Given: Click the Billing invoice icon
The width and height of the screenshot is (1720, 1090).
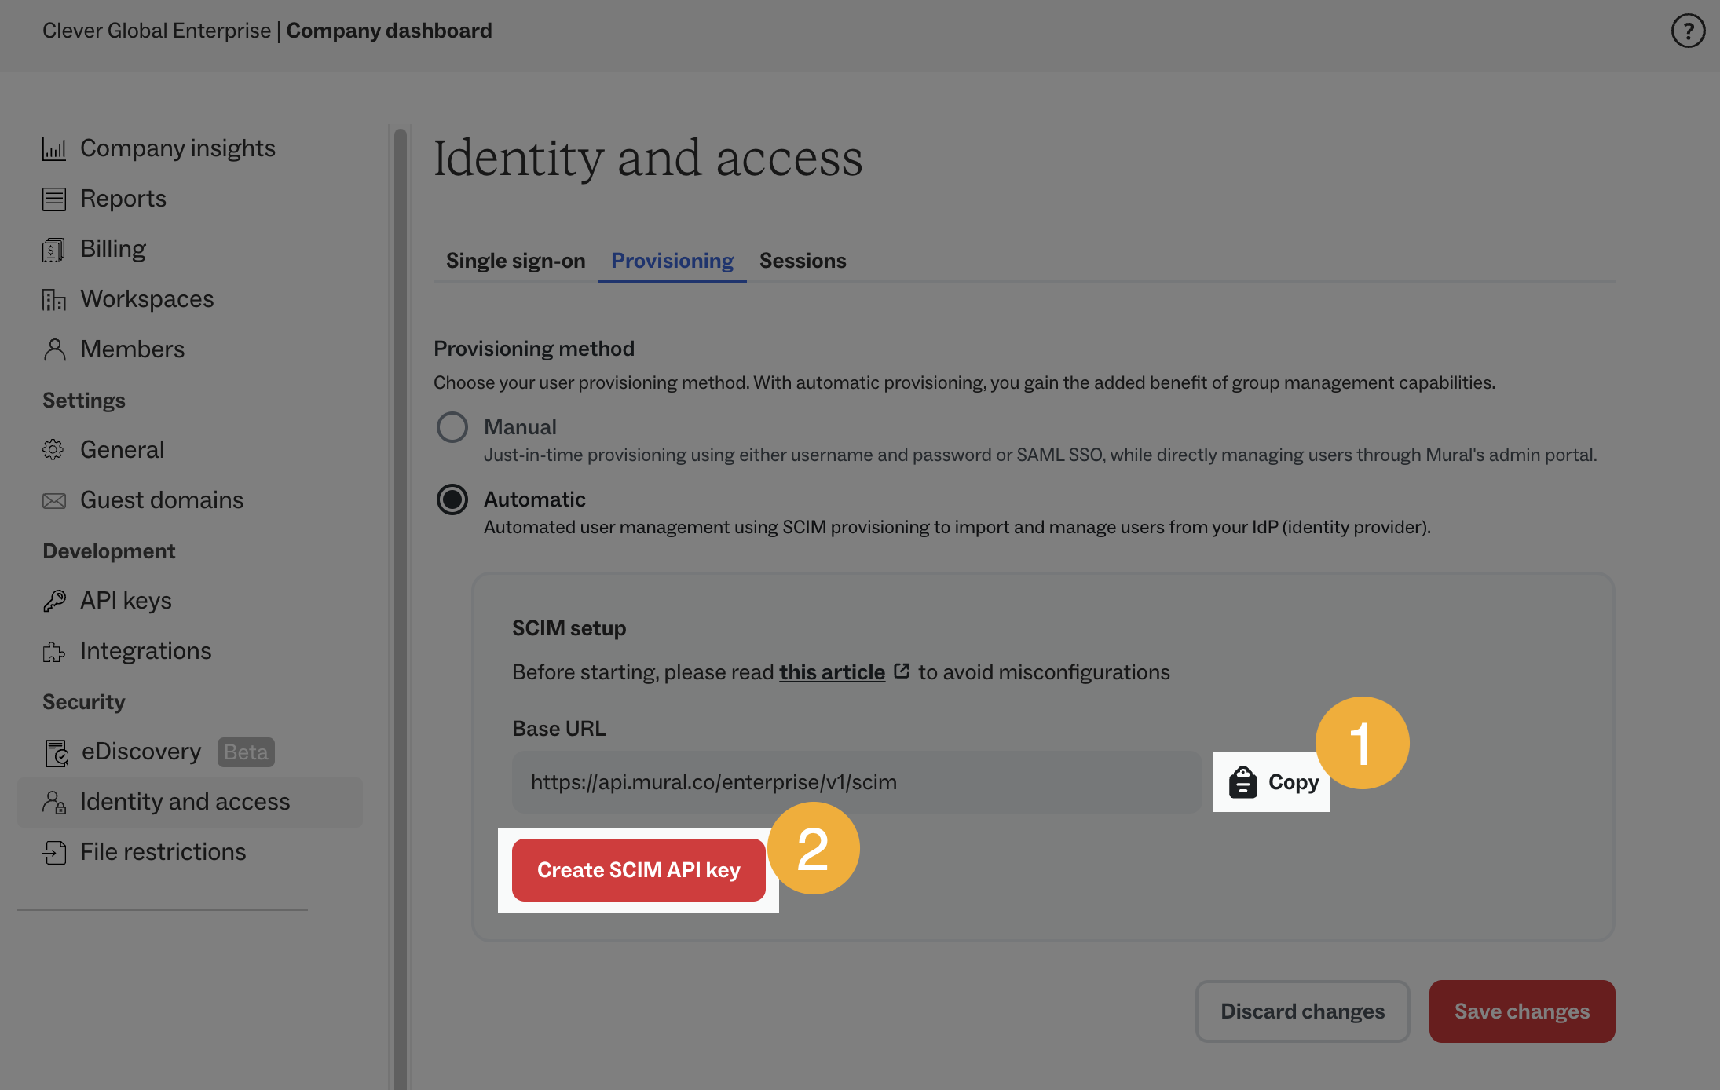Looking at the screenshot, I should point(54,250).
